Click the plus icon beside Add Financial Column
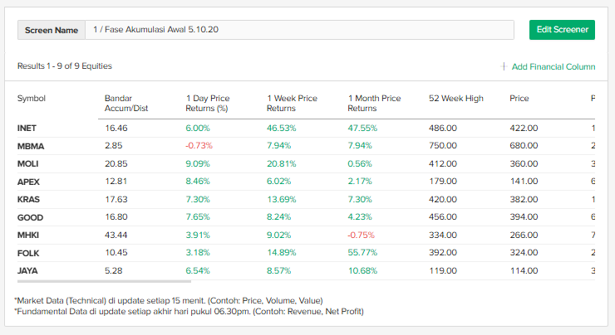This screenshot has height=335, width=615. click(x=504, y=66)
